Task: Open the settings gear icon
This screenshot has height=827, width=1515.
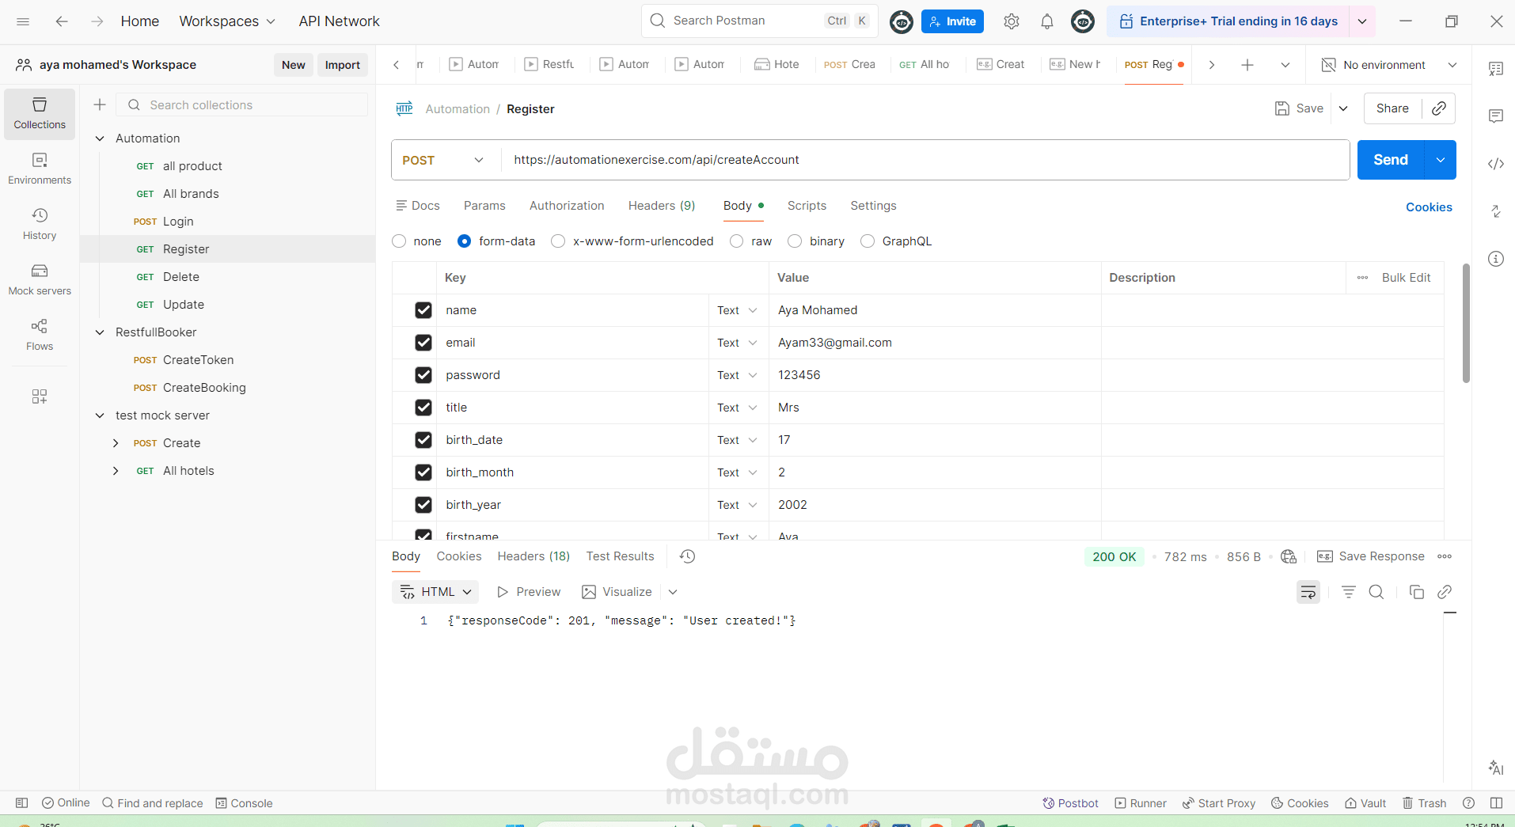Action: (1012, 21)
